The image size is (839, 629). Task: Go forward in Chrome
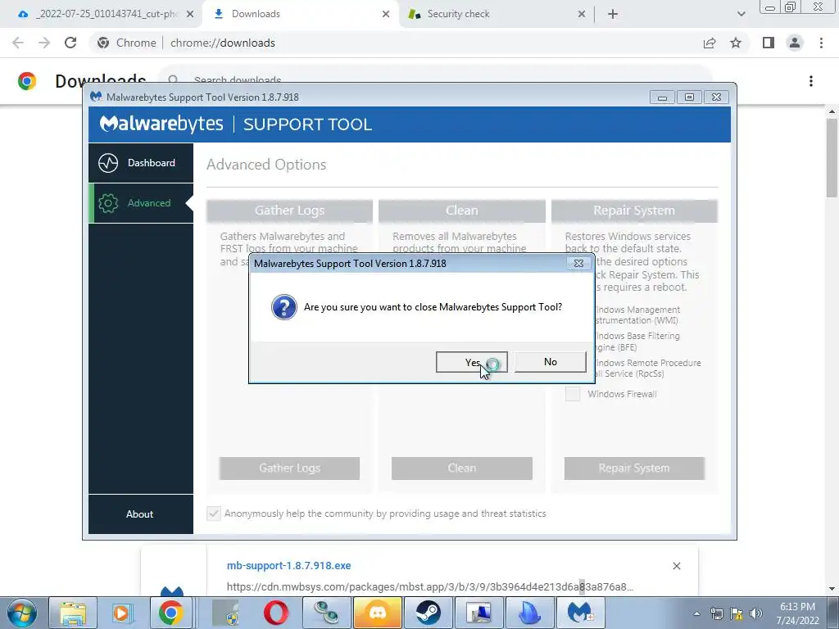click(x=44, y=43)
